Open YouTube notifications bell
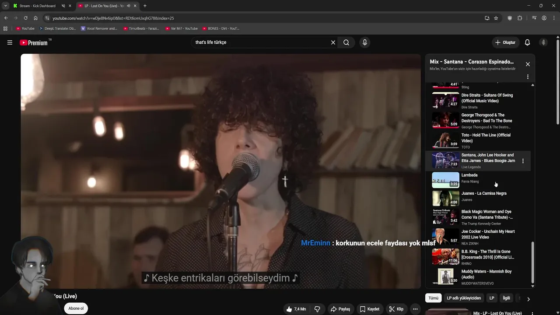This screenshot has width=560, height=315. click(x=527, y=42)
